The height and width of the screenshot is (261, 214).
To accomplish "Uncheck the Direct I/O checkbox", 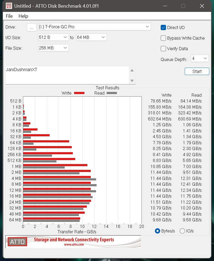I will coord(163,27).
